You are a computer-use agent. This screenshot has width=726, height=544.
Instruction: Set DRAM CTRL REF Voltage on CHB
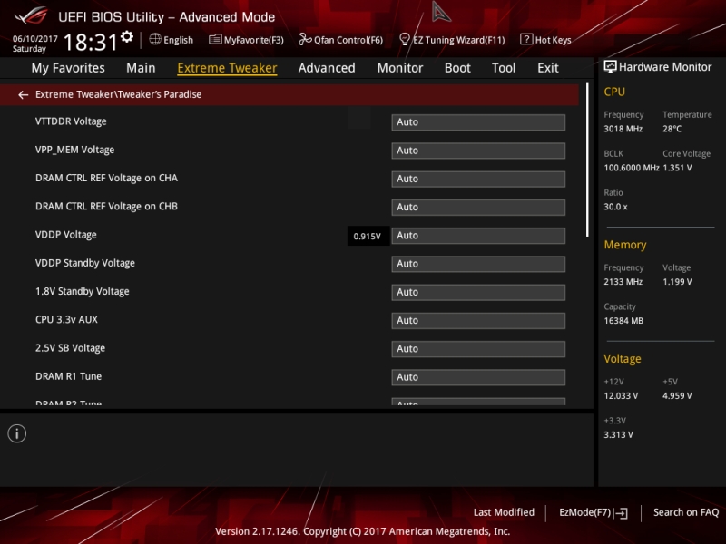(x=478, y=208)
